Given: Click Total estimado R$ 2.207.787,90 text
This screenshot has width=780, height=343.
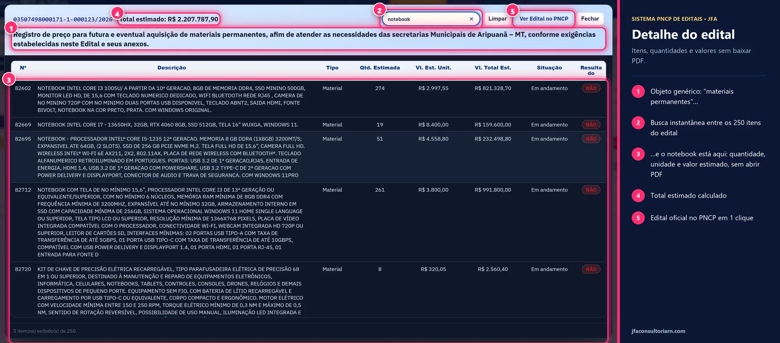Looking at the screenshot, I should (x=169, y=19).
